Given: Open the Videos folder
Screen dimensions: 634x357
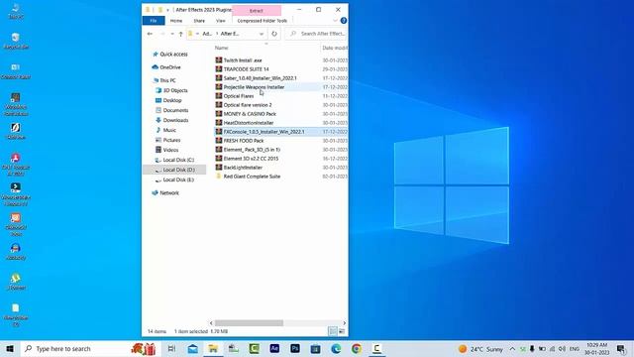Looking at the screenshot, I should tap(170, 150).
